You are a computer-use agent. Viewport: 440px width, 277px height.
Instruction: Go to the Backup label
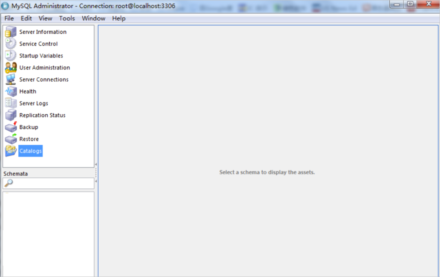tap(29, 127)
